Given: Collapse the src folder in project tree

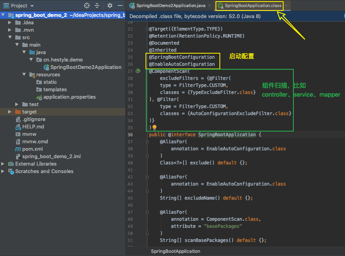Looking at the screenshot, I should tap(9, 37).
